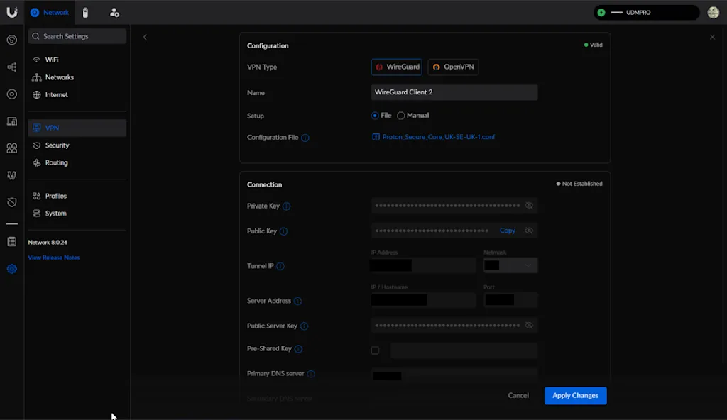Click the Tunnel IP address field

[423, 265]
